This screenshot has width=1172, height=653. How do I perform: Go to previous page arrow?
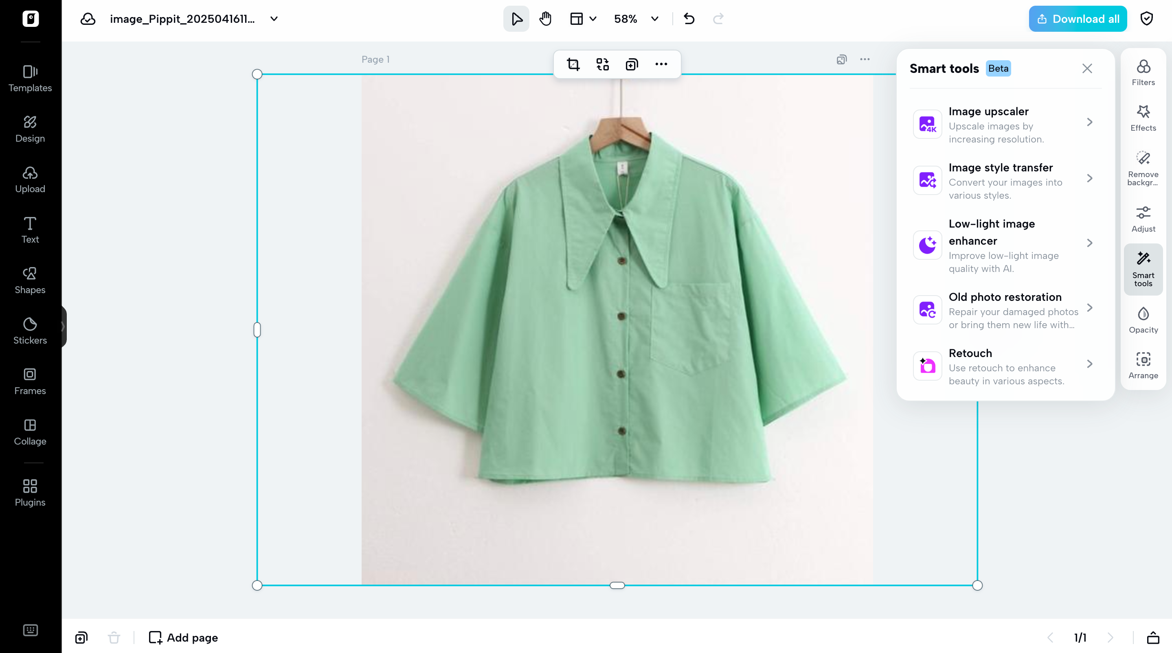pyautogui.click(x=1050, y=638)
